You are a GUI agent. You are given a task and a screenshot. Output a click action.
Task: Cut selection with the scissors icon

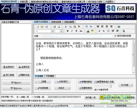pyautogui.click(x=65, y=27)
